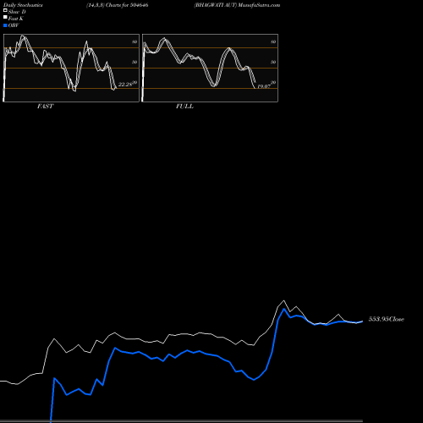
Task: Click the FULL stochastic chart panel
Action: [210, 68]
